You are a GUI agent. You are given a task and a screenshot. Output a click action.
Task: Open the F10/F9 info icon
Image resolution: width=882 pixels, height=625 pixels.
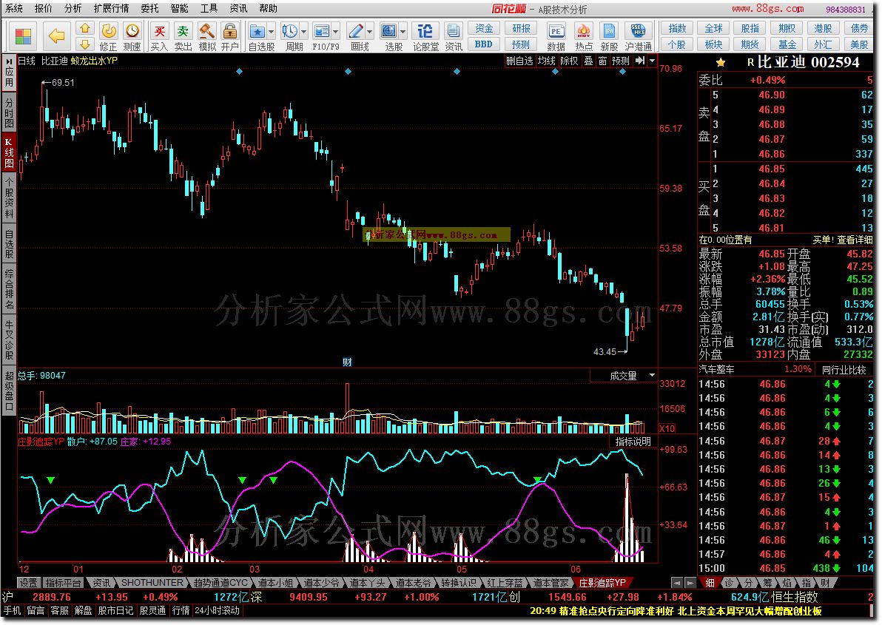[x=322, y=30]
